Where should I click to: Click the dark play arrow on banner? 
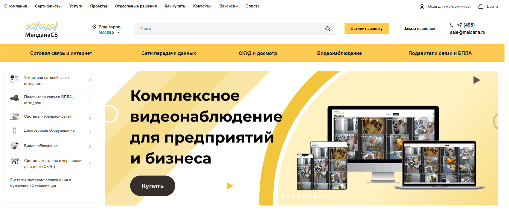[477, 80]
